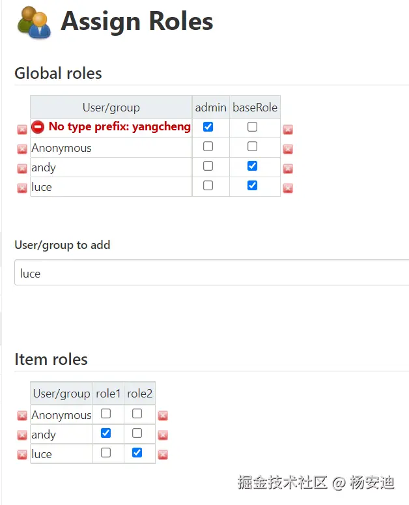409x505 pixels.
Task: Delete luce from Global roles via right X
Action: point(288,188)
